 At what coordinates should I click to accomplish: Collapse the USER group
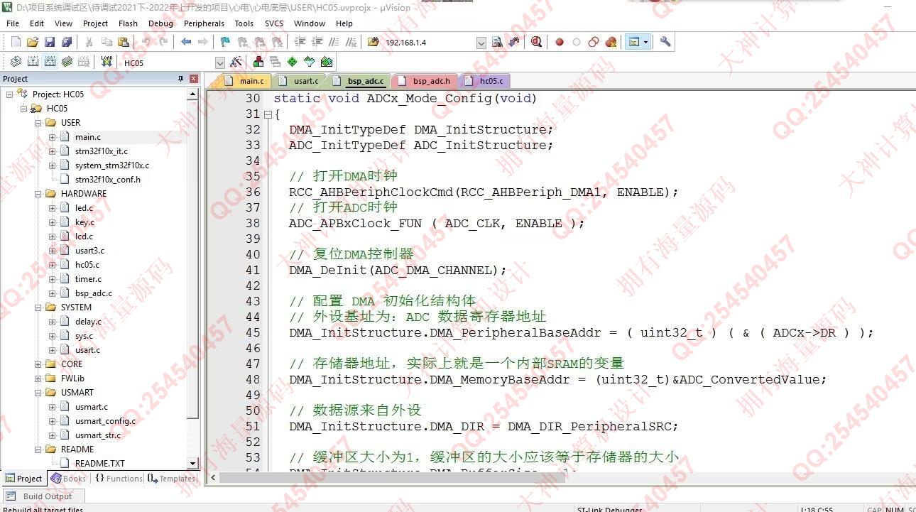(38, 122)
